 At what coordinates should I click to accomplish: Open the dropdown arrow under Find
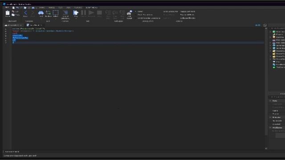[41, 19]
